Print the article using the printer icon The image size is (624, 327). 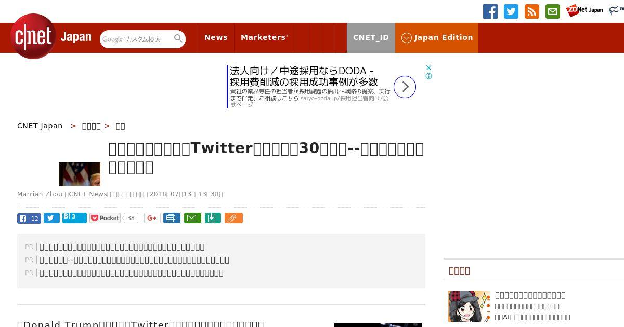[x=172, y=218]
